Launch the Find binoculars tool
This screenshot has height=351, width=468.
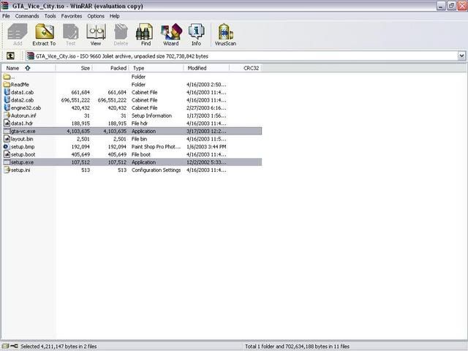pos(146,34)
